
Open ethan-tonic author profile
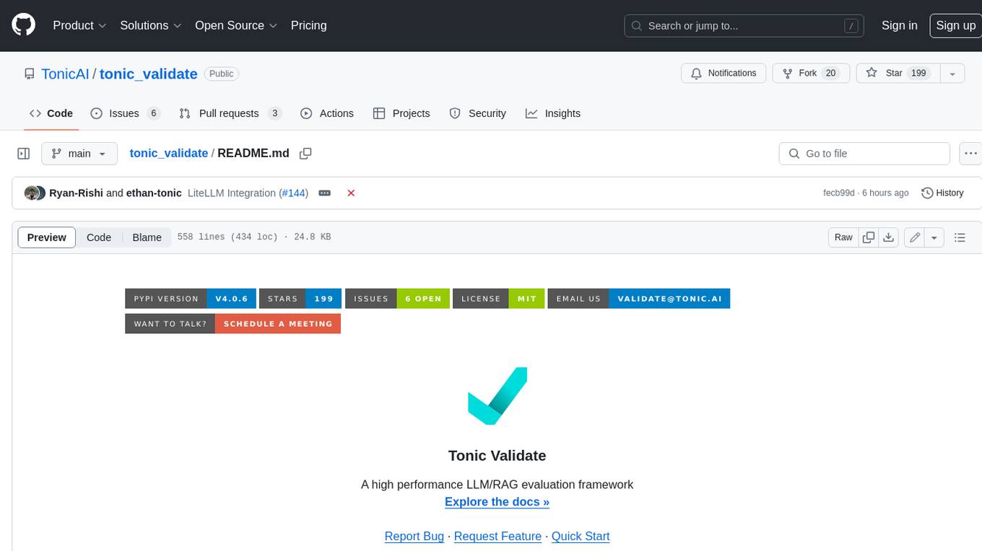click(x=154, y=193)
